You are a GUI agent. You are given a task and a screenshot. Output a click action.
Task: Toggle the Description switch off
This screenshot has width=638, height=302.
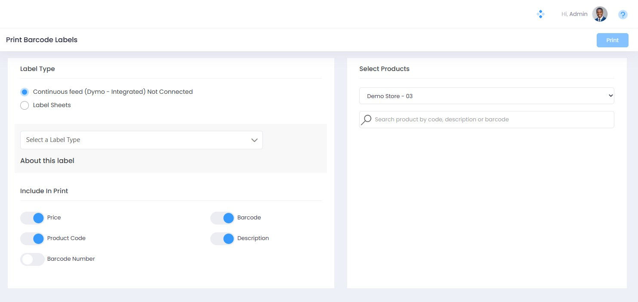223,239
